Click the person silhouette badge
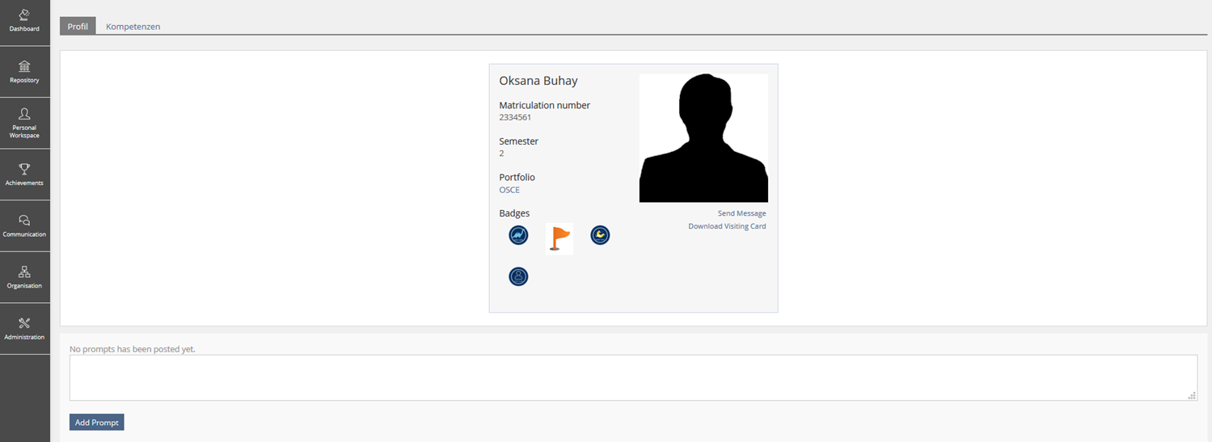The width and height of the screenshot is (1212, 442). coord(518,276)
